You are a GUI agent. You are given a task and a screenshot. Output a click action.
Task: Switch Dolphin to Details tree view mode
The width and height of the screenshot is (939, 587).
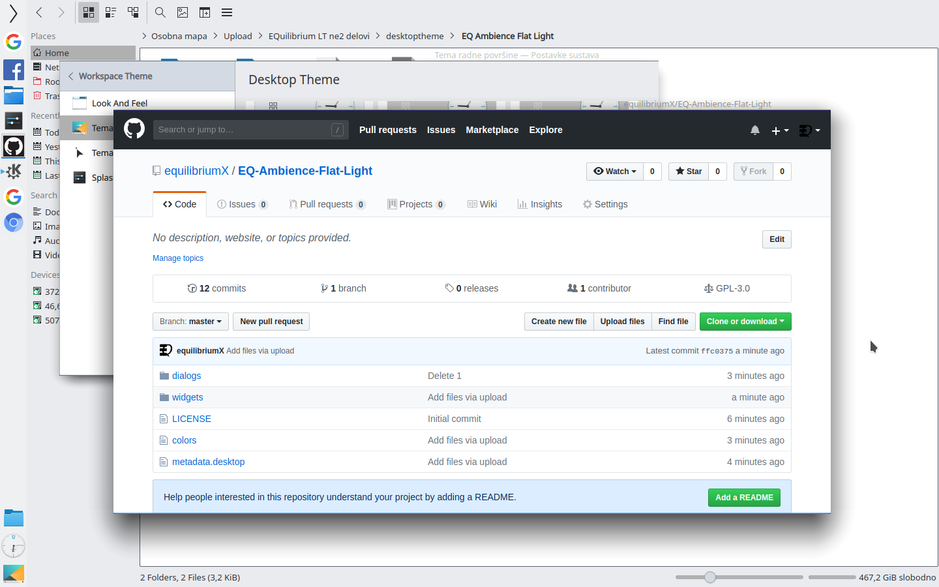click(133, 12)
